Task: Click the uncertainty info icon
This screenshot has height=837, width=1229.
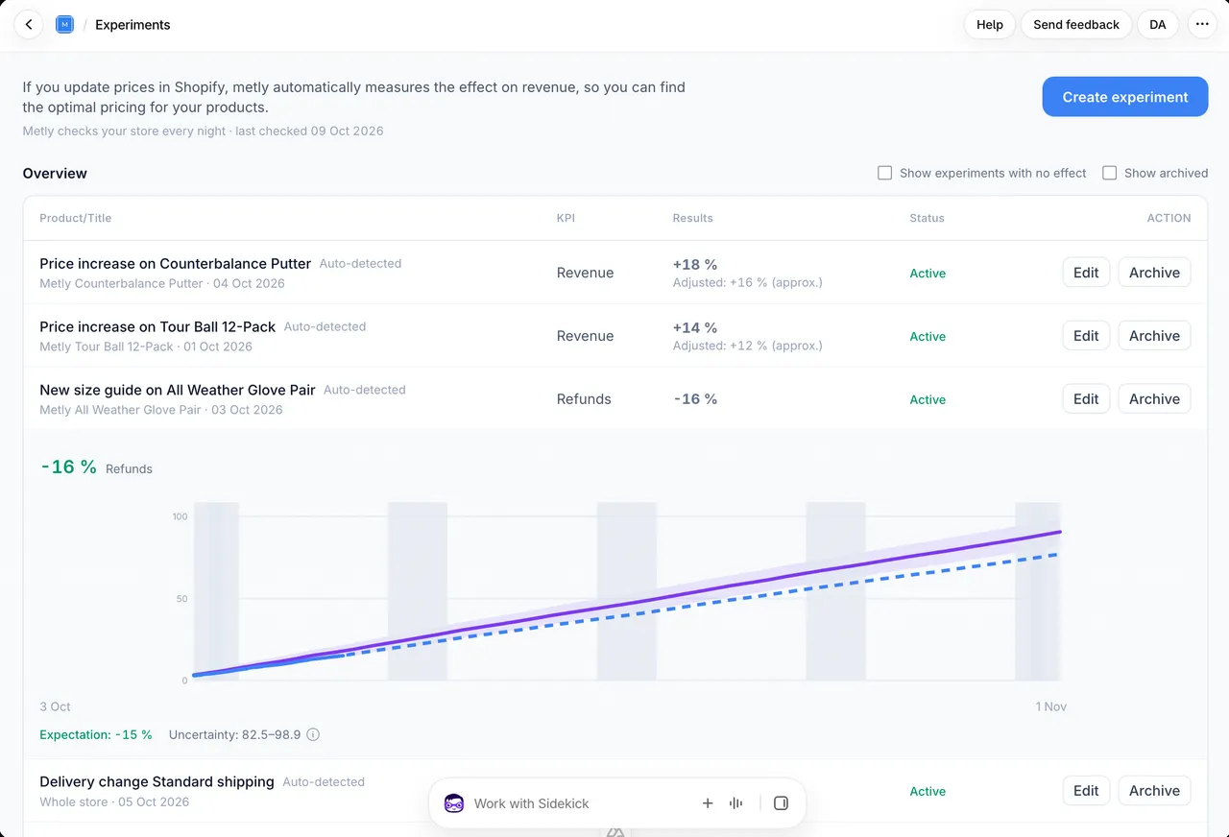Action: pyautogui.click(x=313, y=735)
